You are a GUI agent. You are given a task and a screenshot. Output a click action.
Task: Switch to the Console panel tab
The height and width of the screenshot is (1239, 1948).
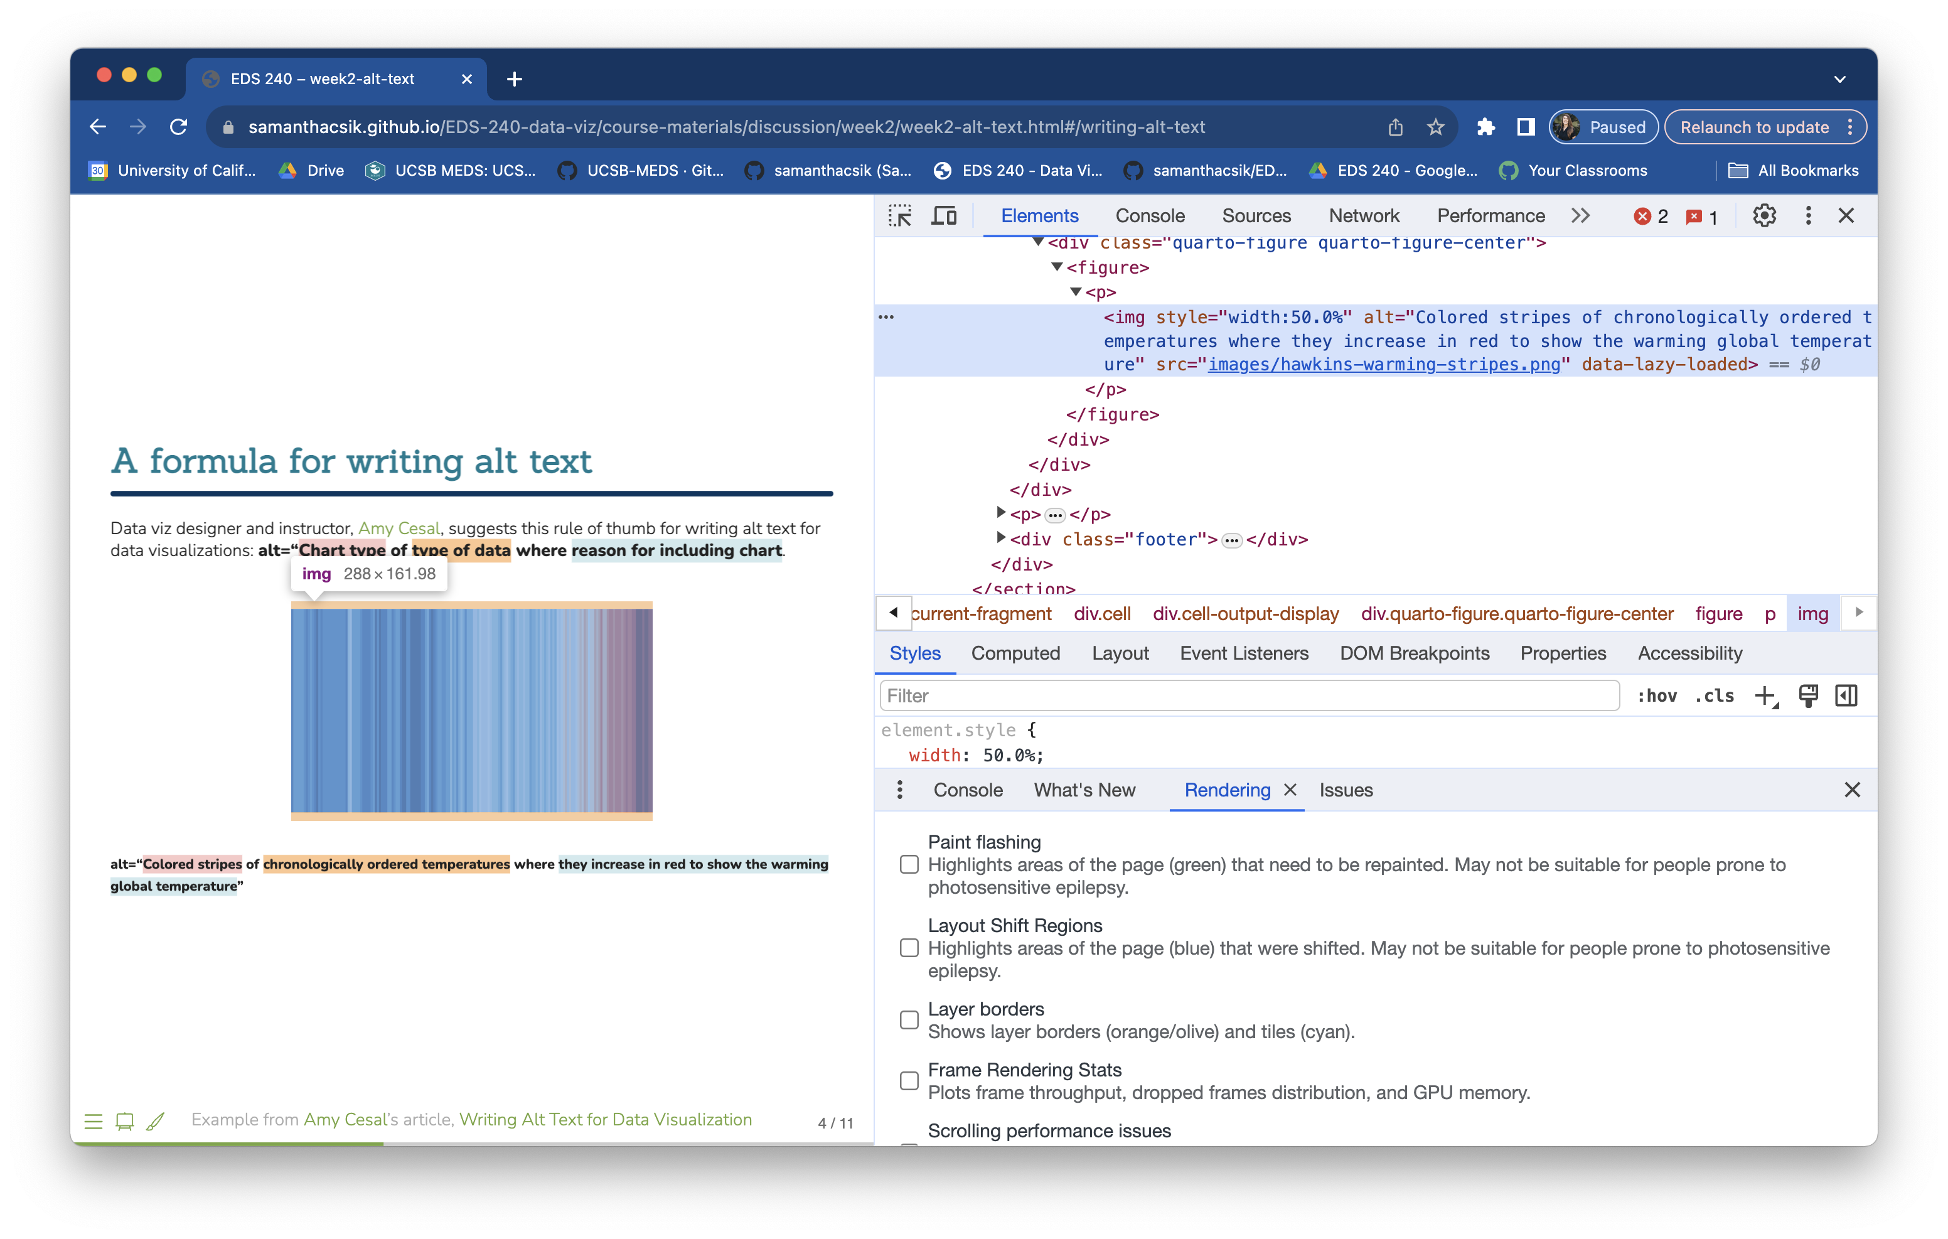pos(1150,216)
